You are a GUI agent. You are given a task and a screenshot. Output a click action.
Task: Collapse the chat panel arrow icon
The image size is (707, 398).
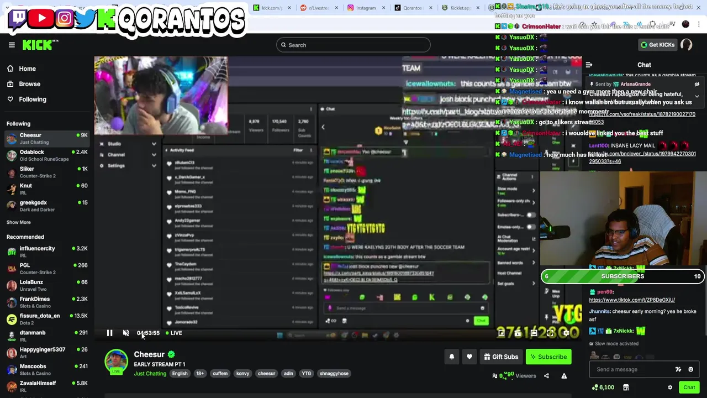589,65
